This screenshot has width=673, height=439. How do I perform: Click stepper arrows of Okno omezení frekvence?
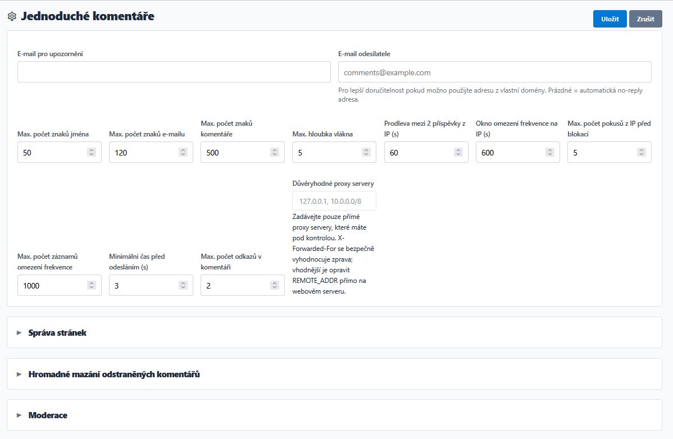[x=550, y=152]
